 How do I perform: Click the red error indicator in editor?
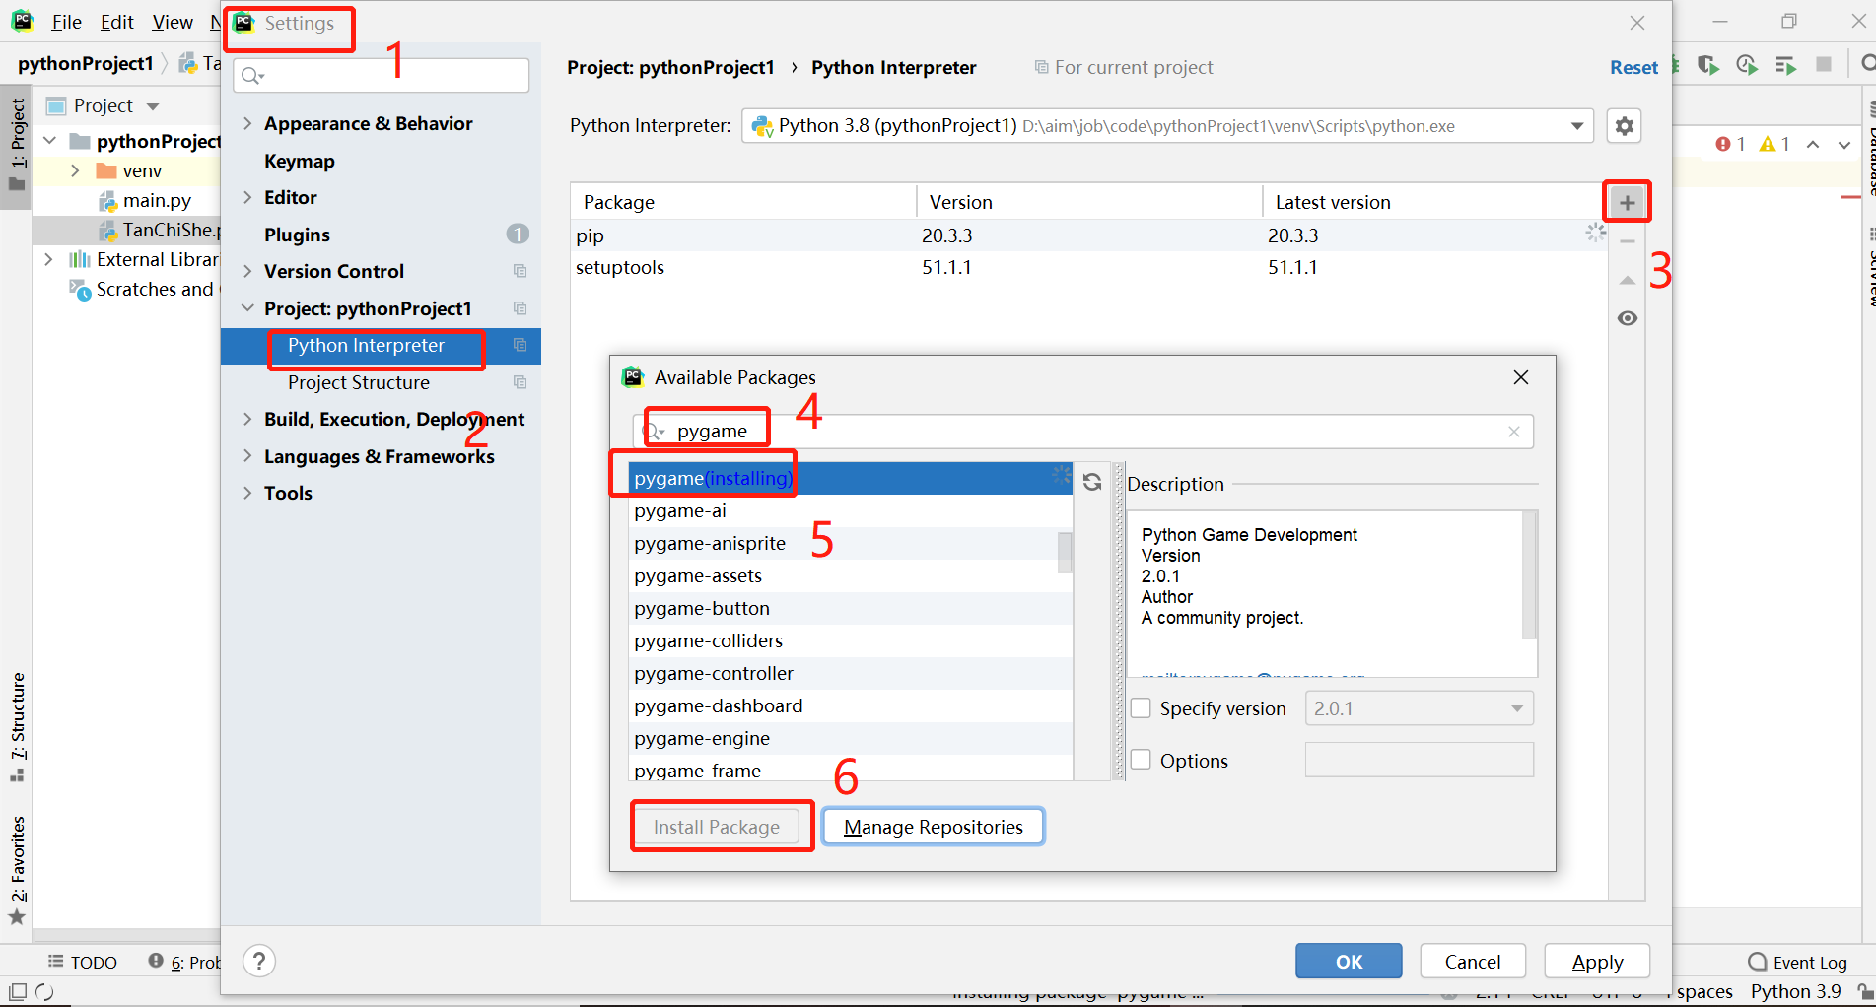click(1730, 144)
